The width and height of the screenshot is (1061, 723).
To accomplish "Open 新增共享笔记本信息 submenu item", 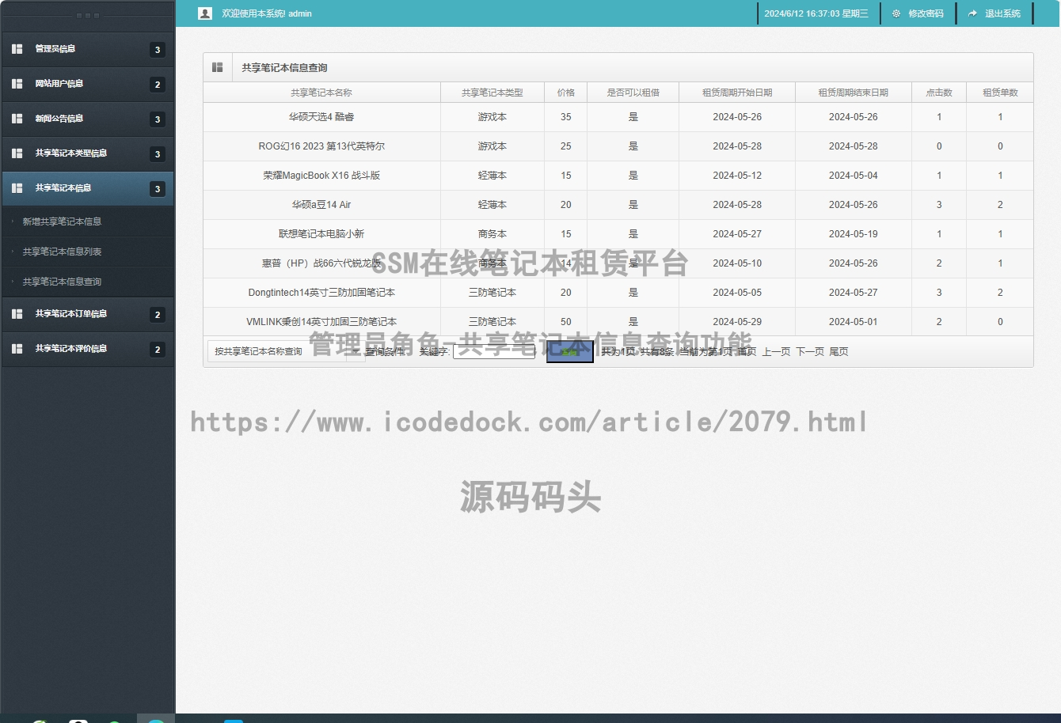I will point(62,221).
